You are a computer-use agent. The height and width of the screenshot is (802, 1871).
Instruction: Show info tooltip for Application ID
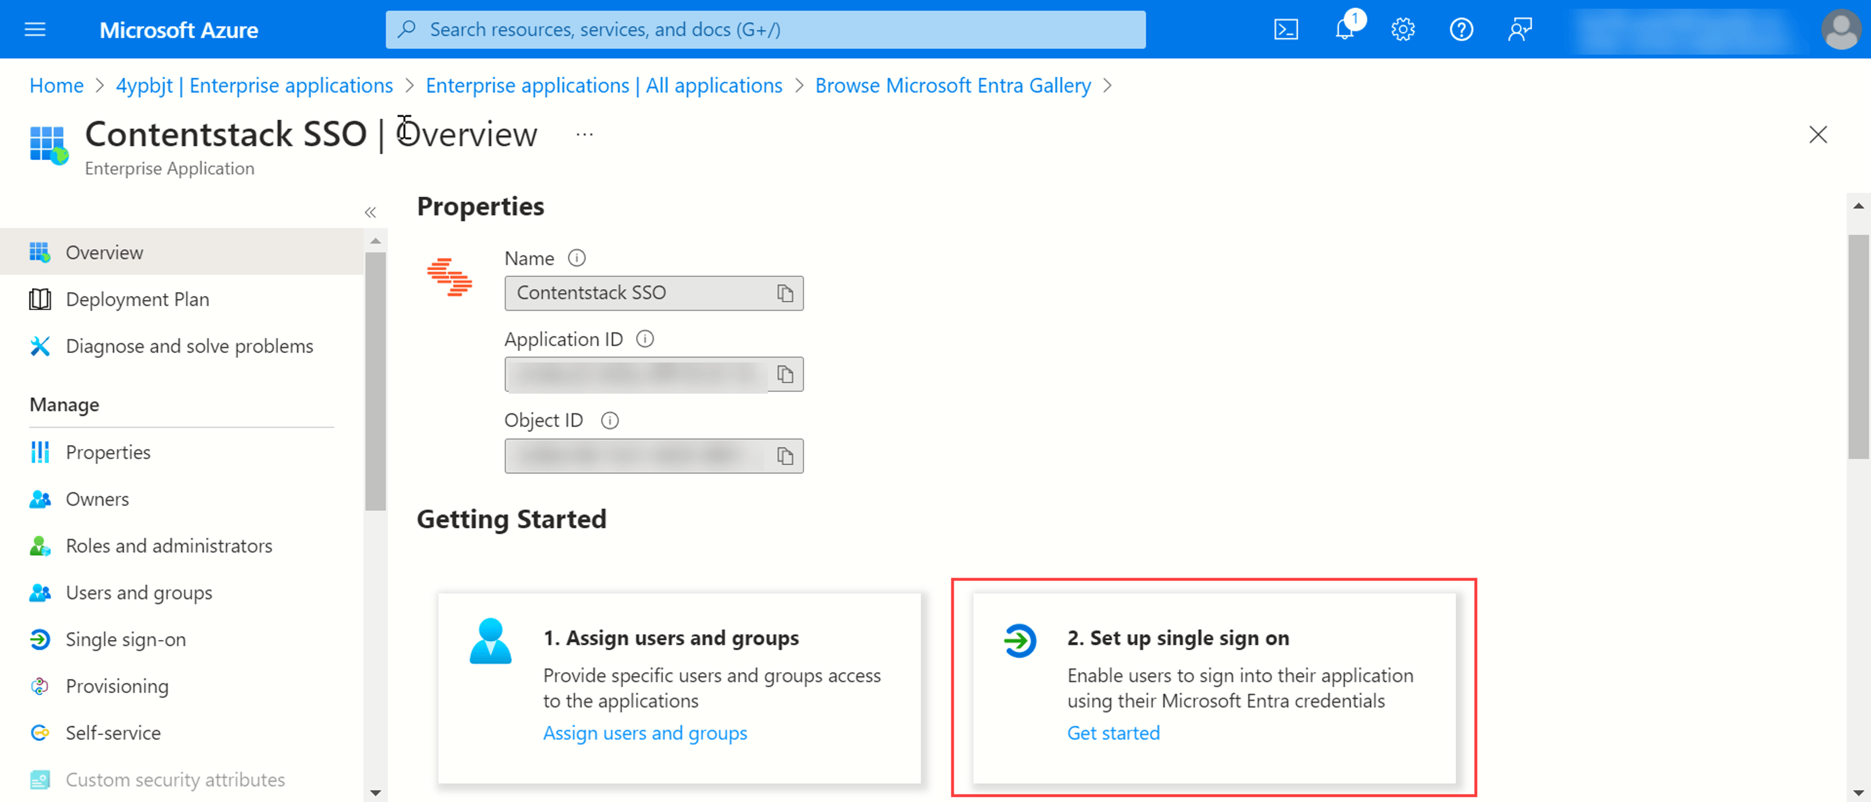(x=645, y=339)
